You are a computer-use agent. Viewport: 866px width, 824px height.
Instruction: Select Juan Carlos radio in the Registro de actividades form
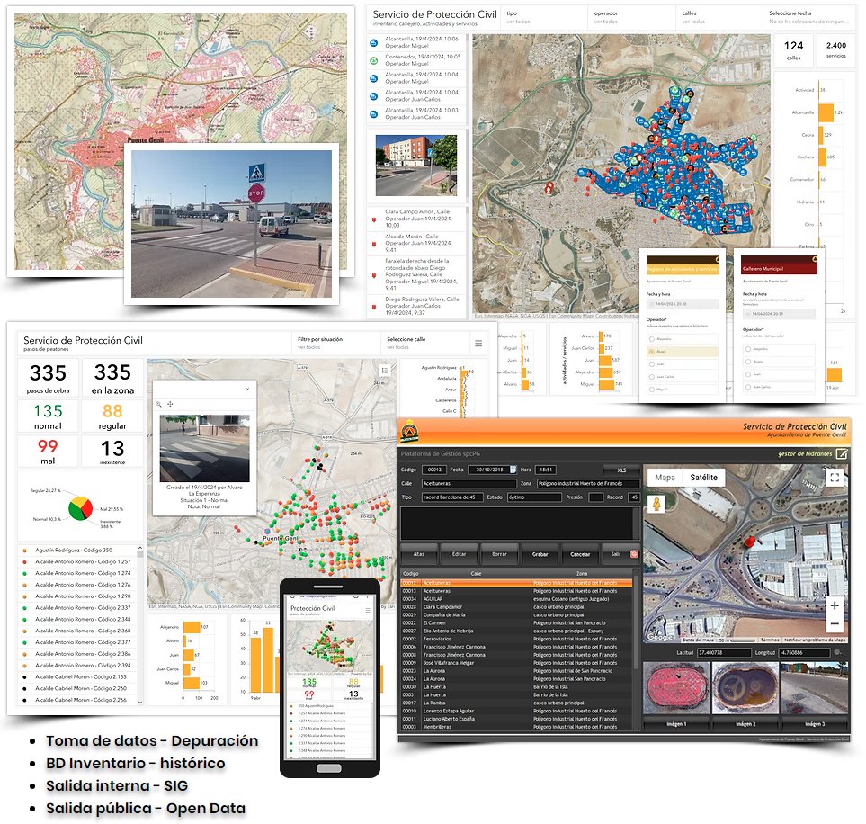[652, 377]
